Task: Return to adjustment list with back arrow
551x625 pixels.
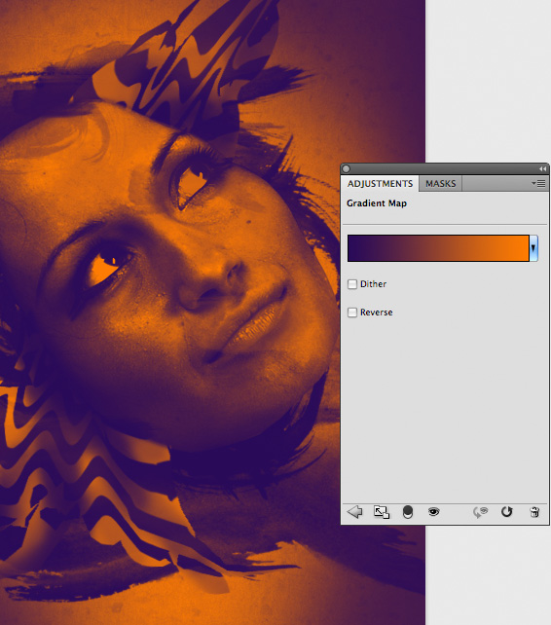Action: point(354,512)
